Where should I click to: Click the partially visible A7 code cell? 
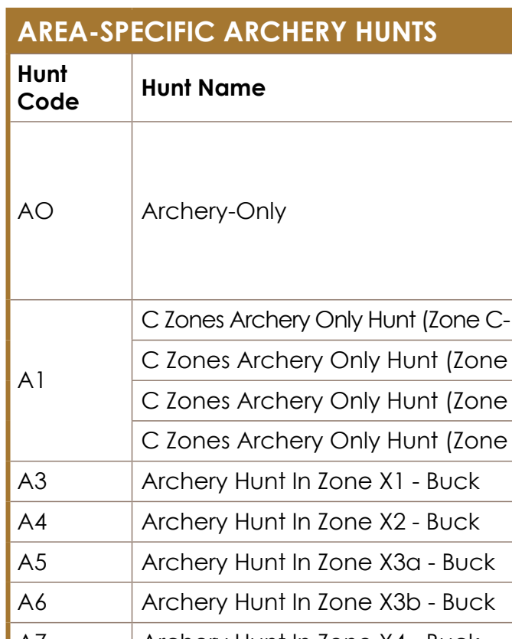(x=71, y=631)
